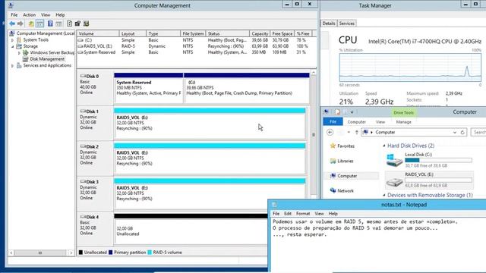Click the blue Help toolbar icon
The height and width of the screenshot is (273, 486).
click(x=50, y=24)
